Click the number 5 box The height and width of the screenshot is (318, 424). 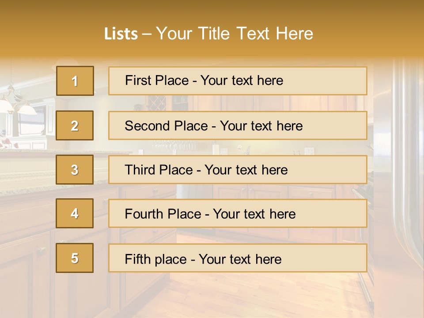click(75, 258)
